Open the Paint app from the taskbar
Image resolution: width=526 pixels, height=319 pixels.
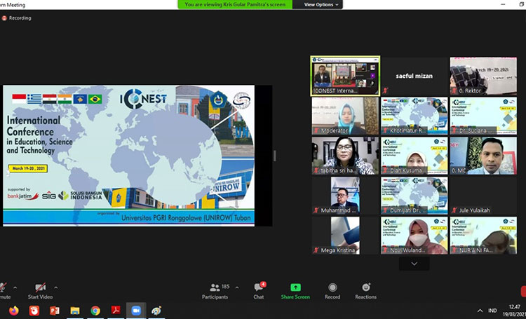(156, 311)
